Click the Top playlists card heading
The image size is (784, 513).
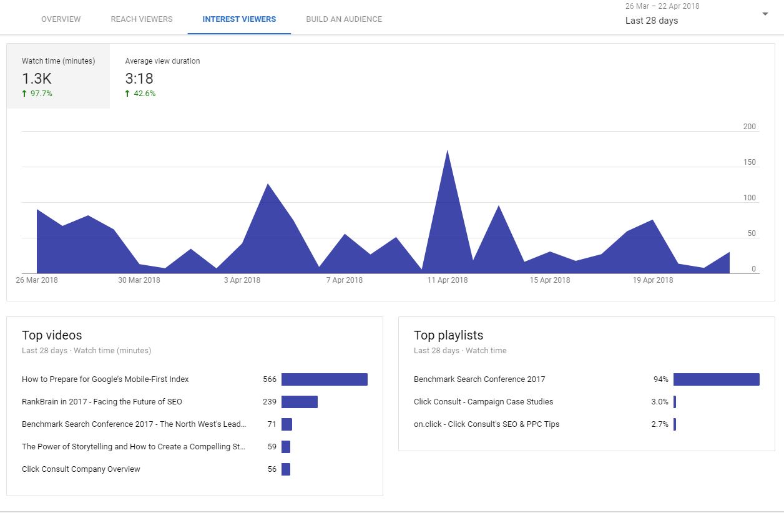click(x=449, y=336)
